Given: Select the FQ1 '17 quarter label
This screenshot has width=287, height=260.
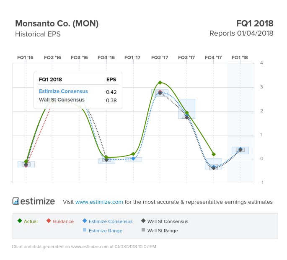Looking at the screenshot, I should click(x=132, y=57).
